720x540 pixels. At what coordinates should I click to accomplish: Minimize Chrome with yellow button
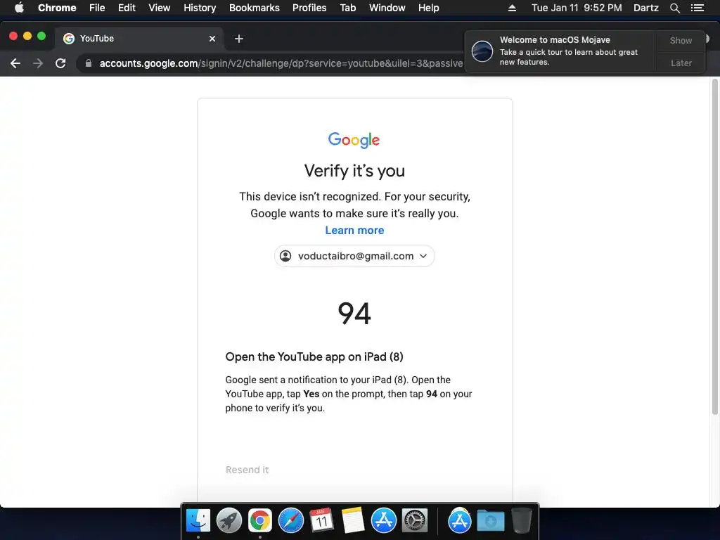point(27,37)
